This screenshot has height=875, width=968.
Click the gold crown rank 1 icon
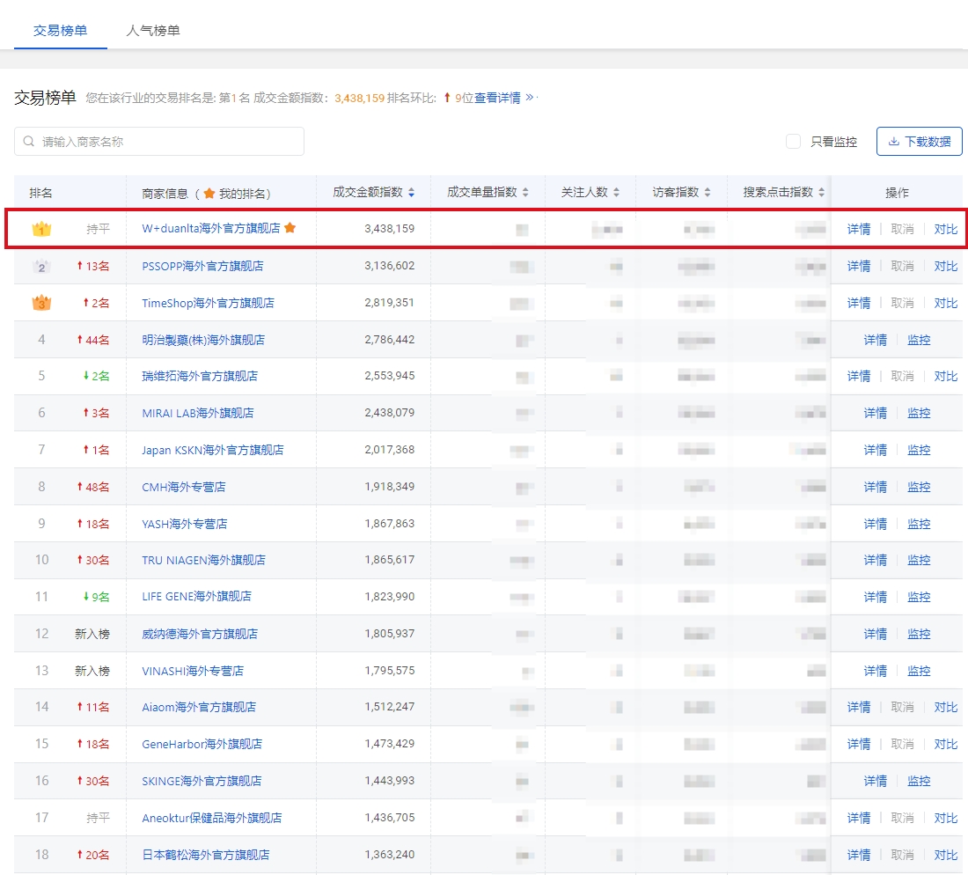[x=41, y=229]
